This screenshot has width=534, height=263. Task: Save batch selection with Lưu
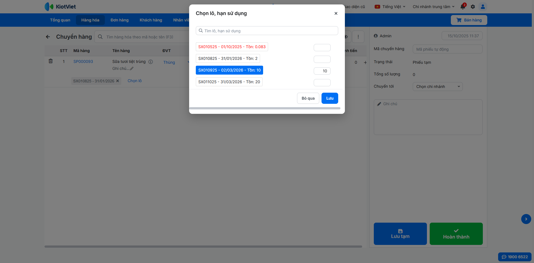(330, 98)
